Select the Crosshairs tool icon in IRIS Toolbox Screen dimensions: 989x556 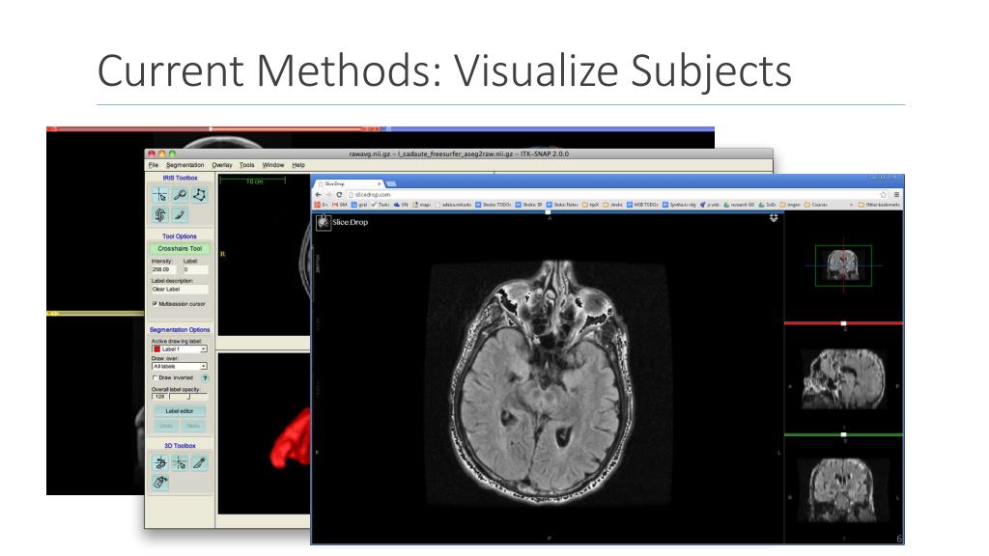[x=160, y=195]
